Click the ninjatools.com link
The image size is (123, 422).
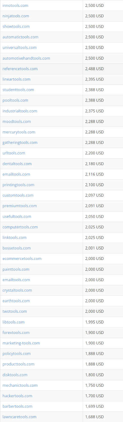coord(16,16)
